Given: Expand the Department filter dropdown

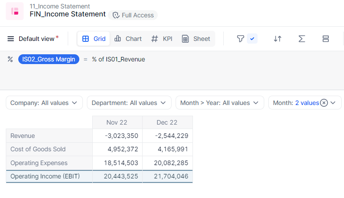Looking at the screenshot, I should click(129, 103).
